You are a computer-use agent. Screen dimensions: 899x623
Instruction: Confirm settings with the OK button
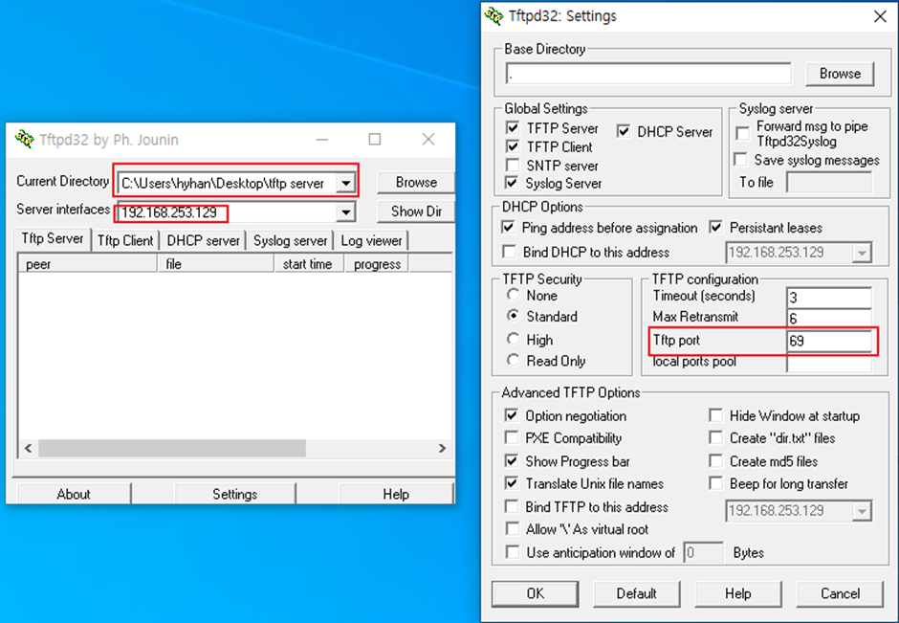click(x=535, y=593)
